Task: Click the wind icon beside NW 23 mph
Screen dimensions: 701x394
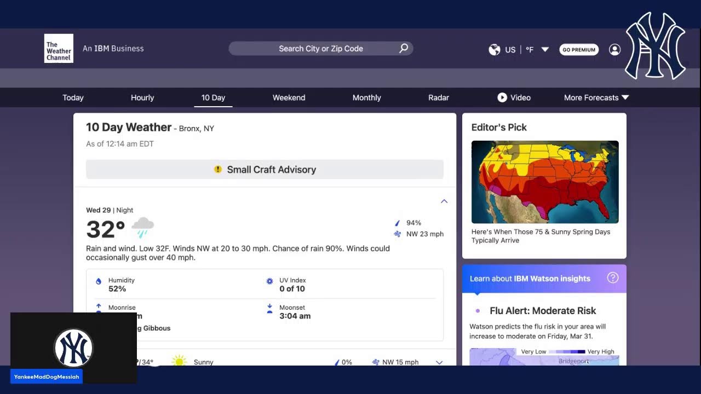Action: coord(398,234)
